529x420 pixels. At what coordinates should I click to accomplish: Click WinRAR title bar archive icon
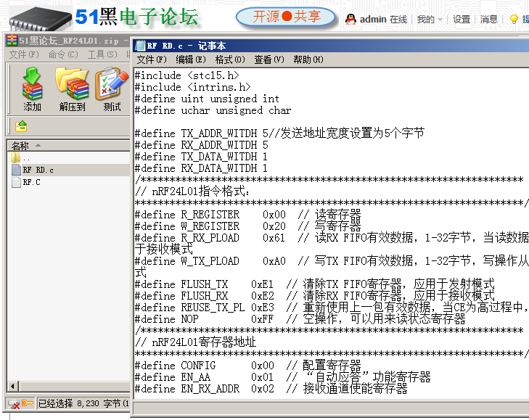coord(12,41)
